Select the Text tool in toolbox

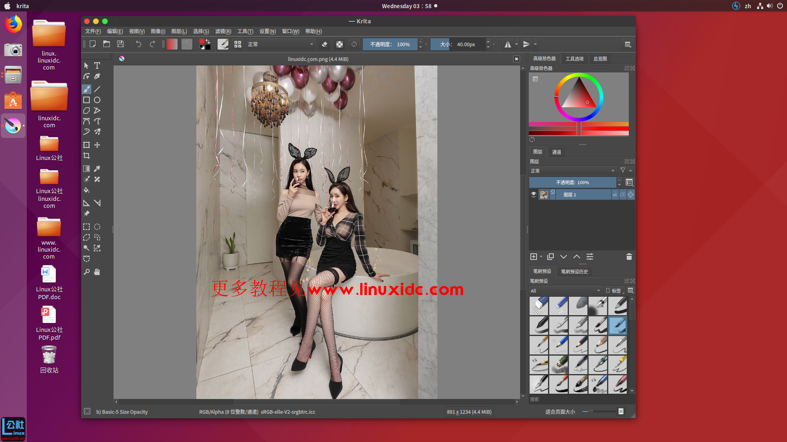pos(97,65)
